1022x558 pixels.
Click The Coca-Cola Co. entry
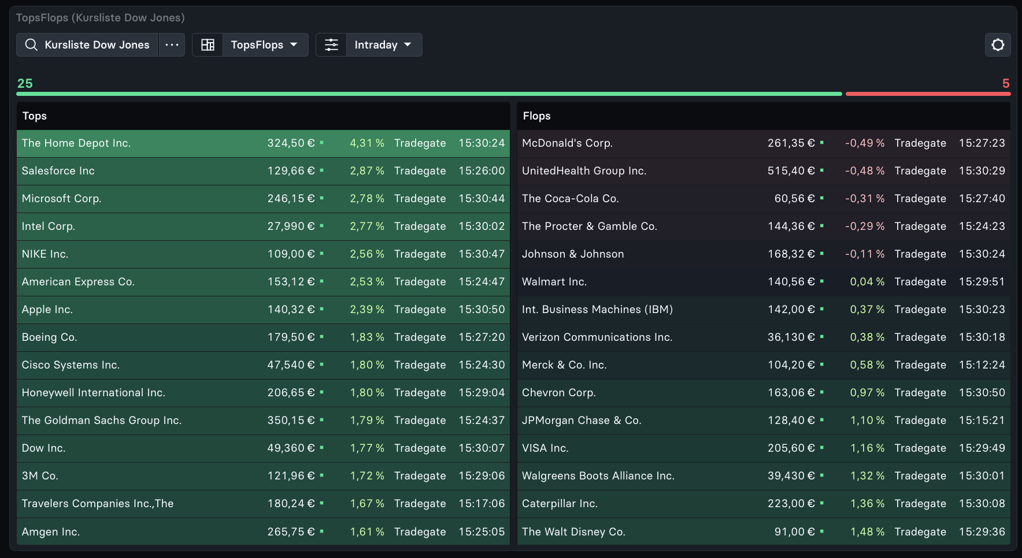tap(764, 199)
